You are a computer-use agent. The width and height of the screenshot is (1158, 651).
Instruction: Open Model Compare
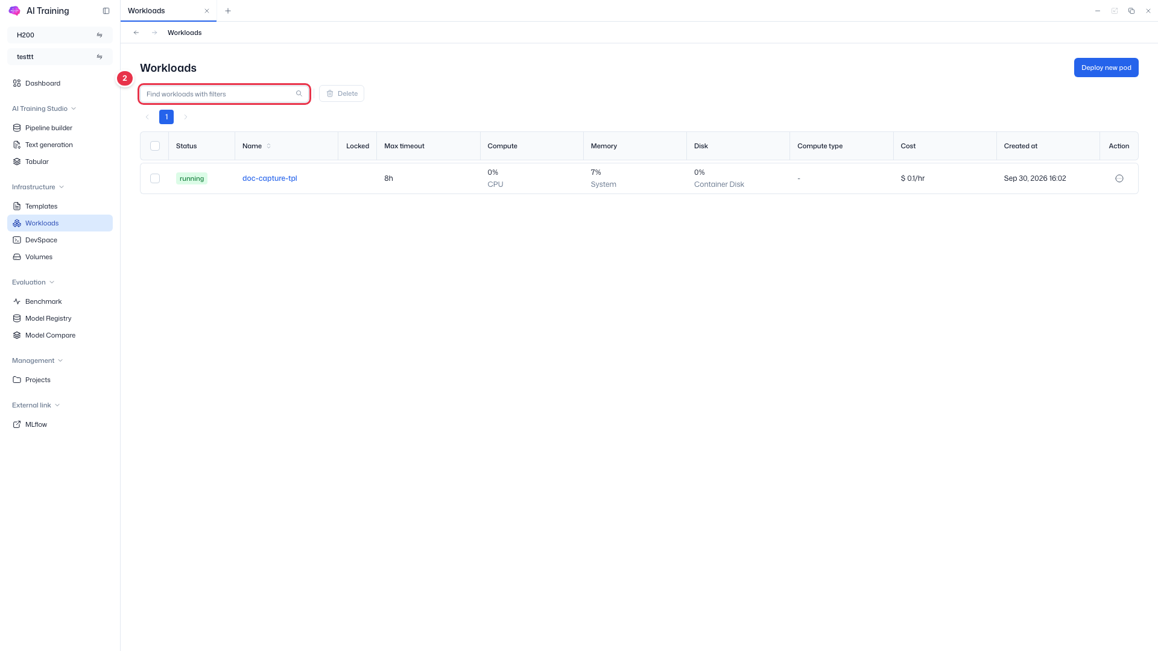point(60,335)
